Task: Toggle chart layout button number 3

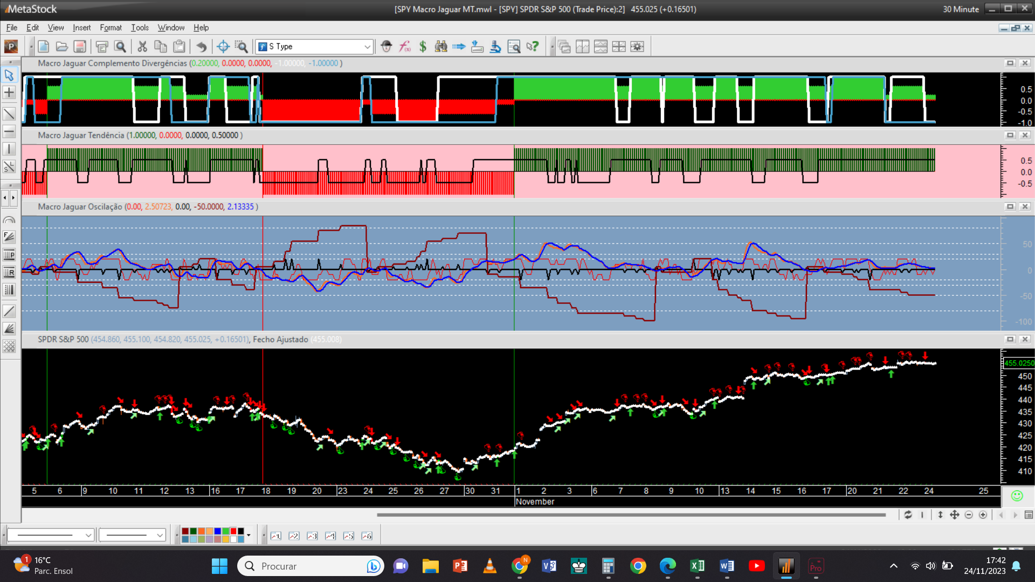Action: (312, 536)
